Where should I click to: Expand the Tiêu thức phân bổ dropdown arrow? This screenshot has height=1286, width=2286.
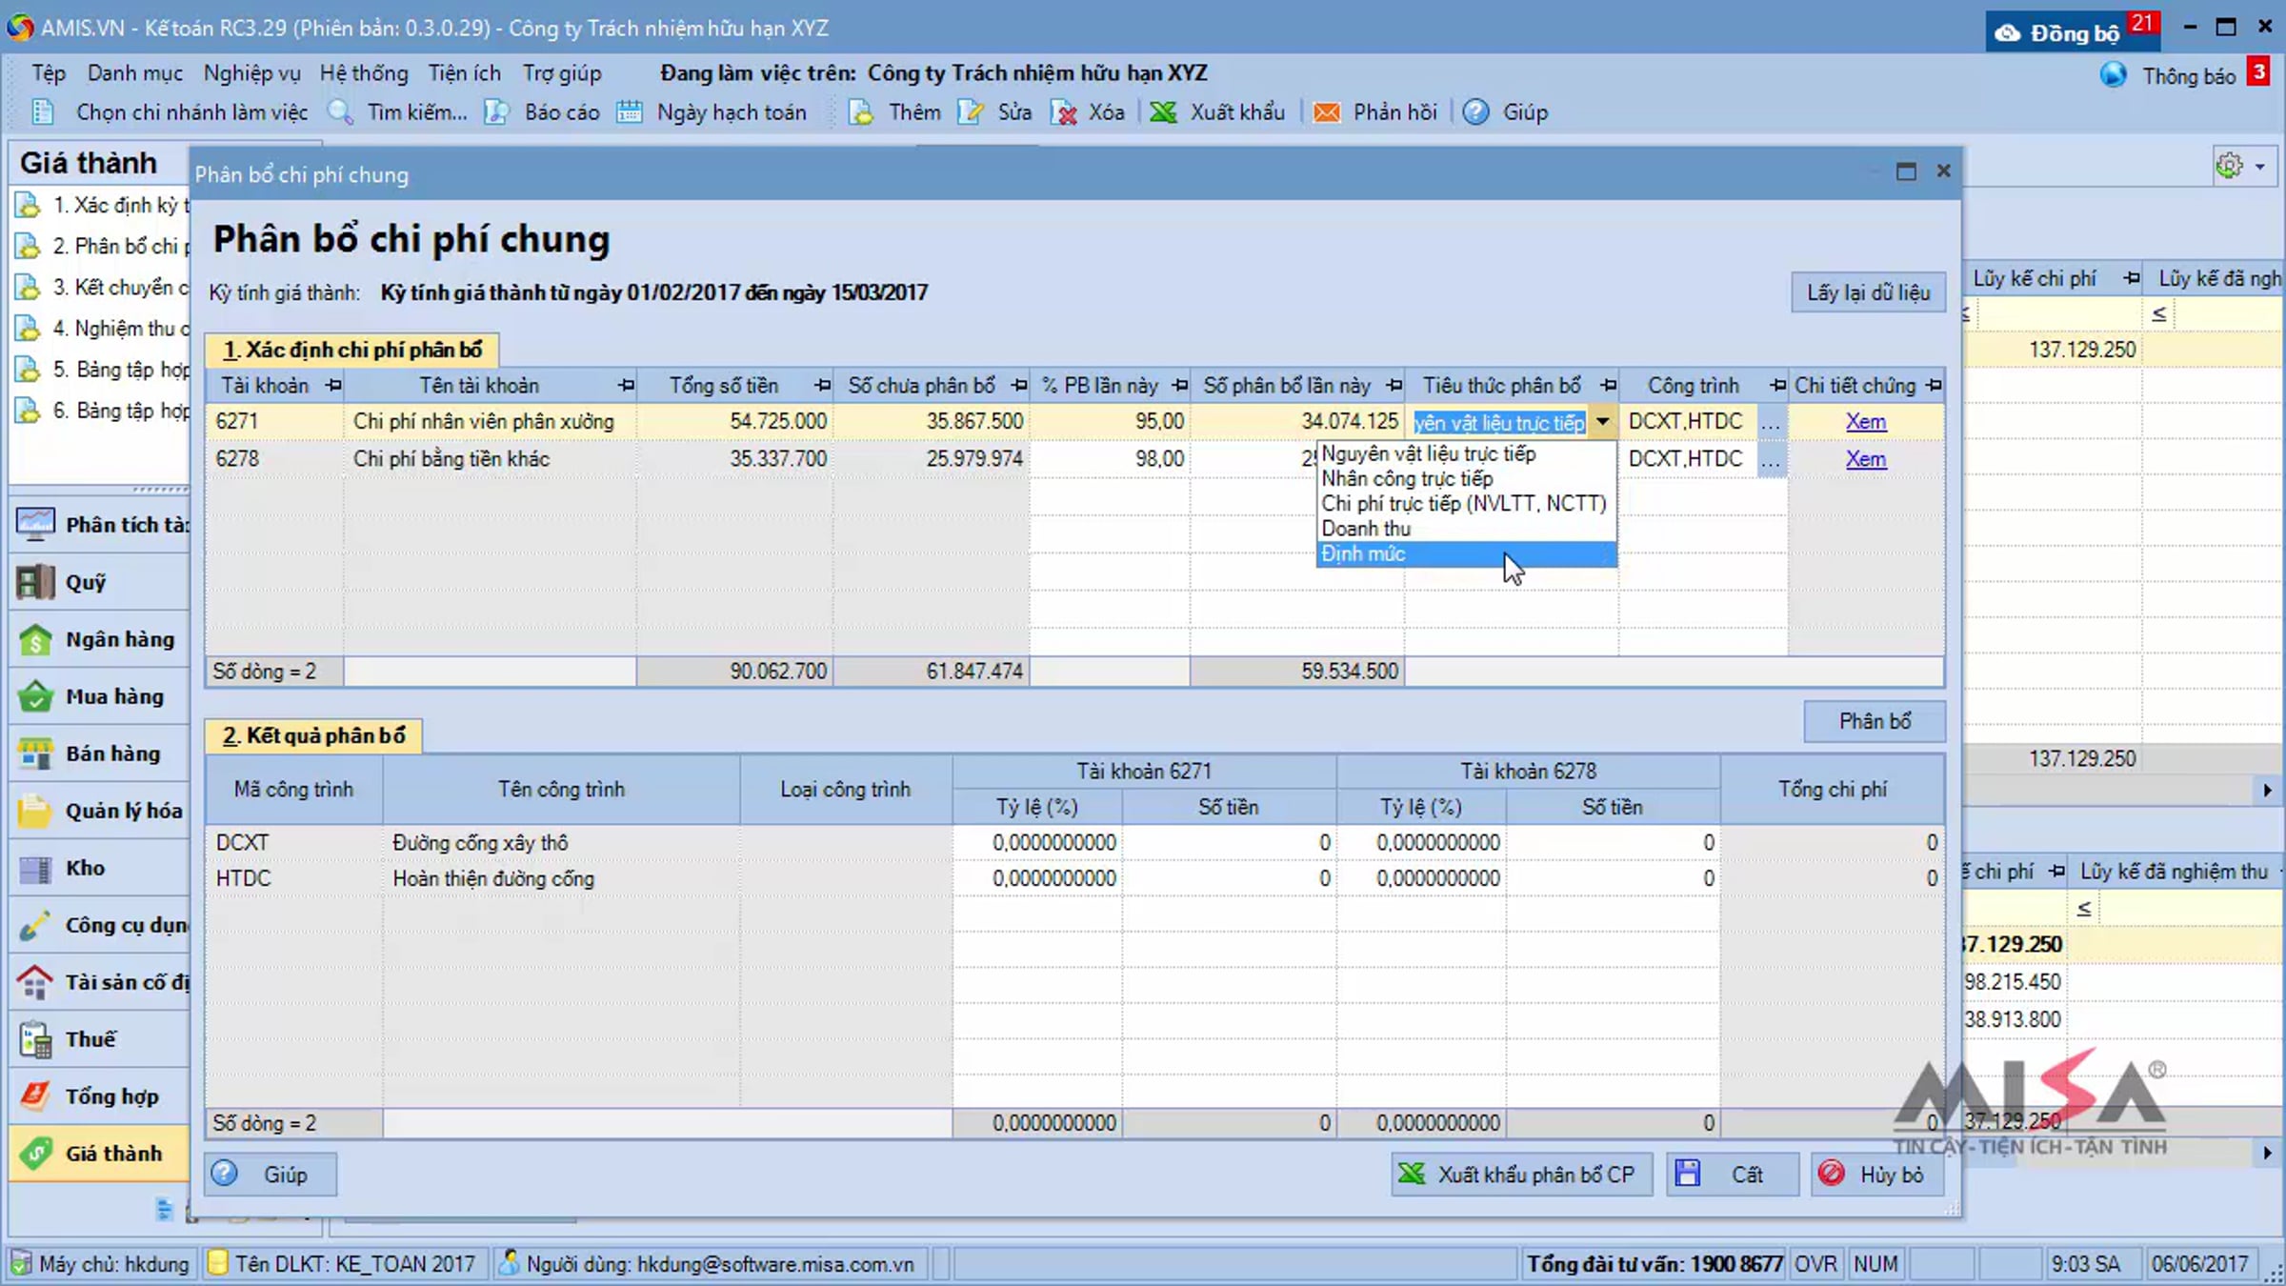[1603, 422]
